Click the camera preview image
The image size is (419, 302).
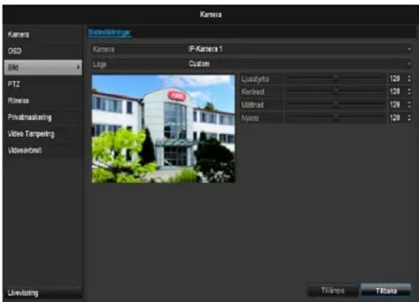[163, 129]
